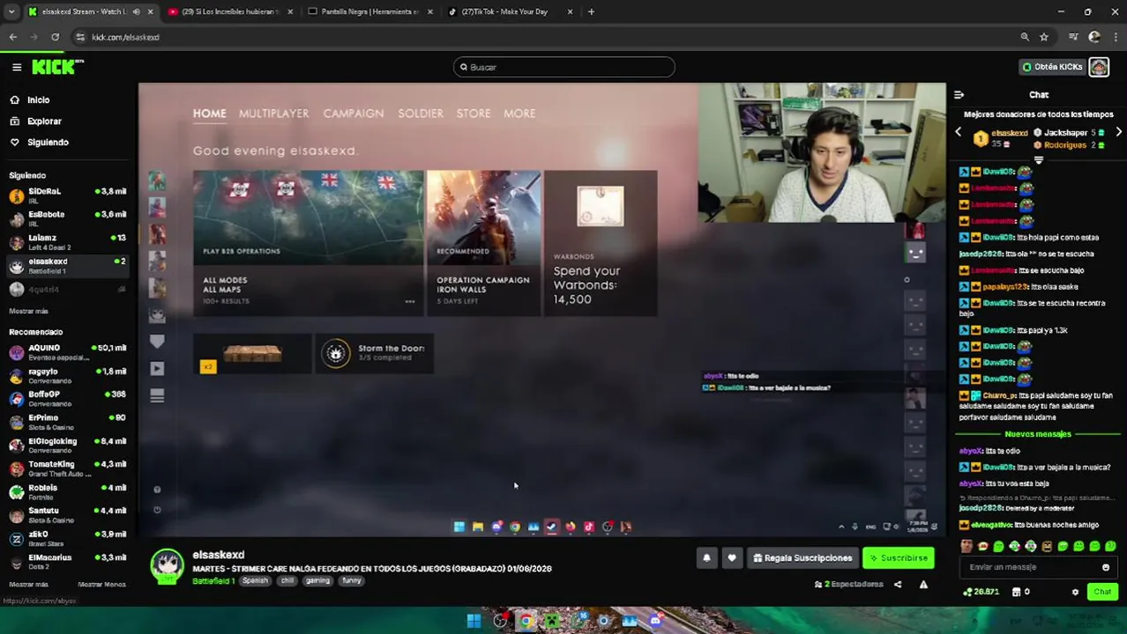Open ElMacarius Dota 2 channel

coord(67,562)
